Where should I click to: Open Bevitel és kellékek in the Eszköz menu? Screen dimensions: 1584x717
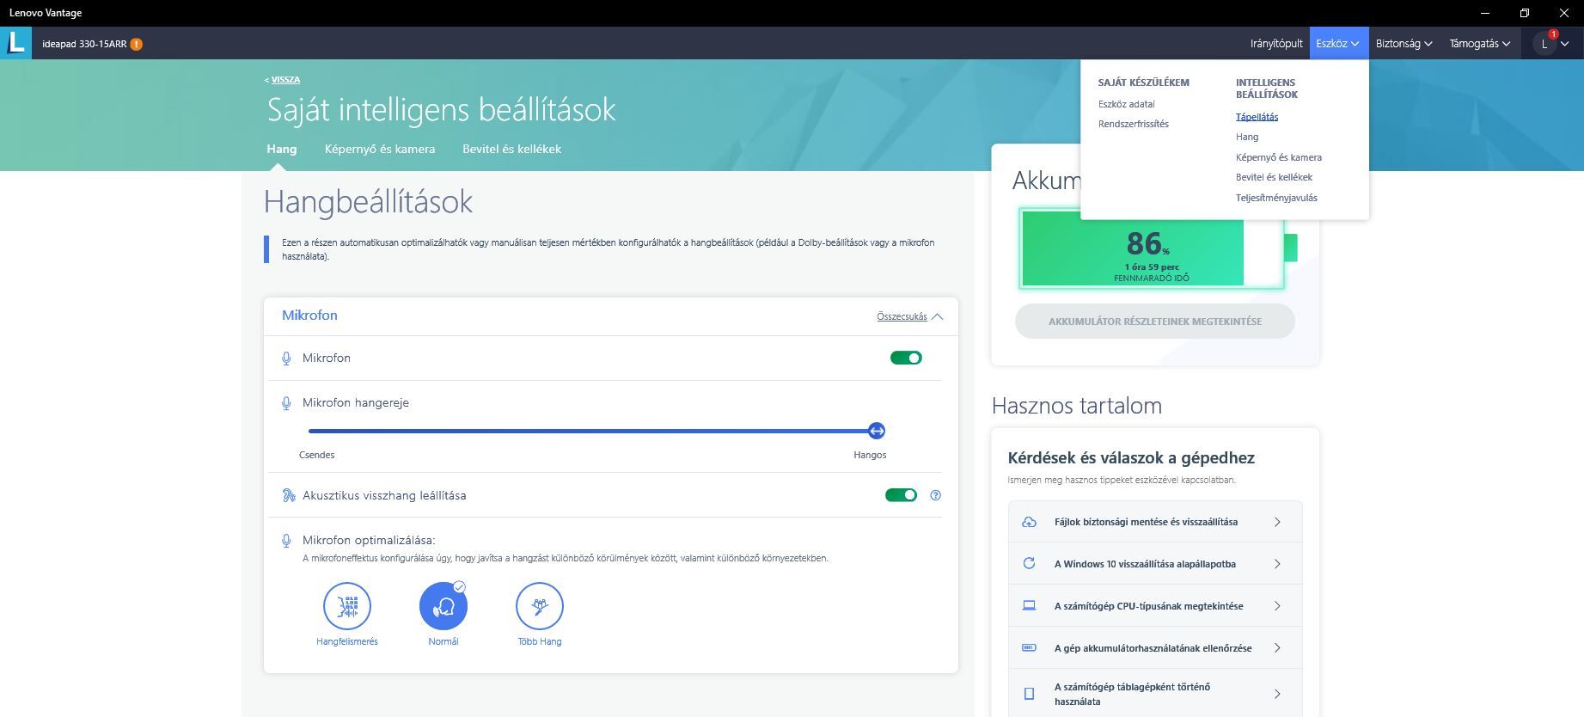pos(1274,177)
